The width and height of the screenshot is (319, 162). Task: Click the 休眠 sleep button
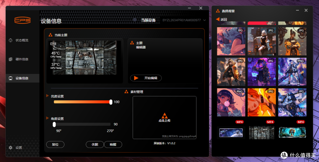point(95,145)
